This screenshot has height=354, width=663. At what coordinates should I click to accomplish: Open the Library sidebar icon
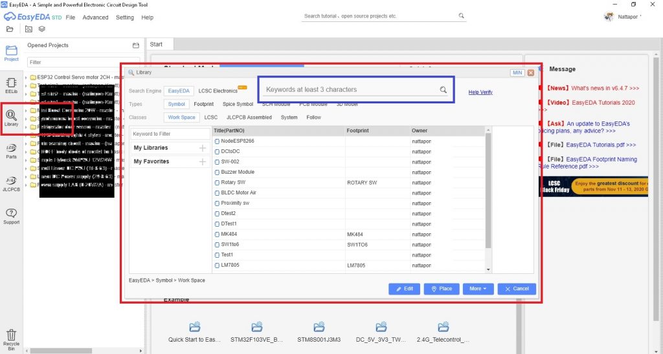(12, 118)
